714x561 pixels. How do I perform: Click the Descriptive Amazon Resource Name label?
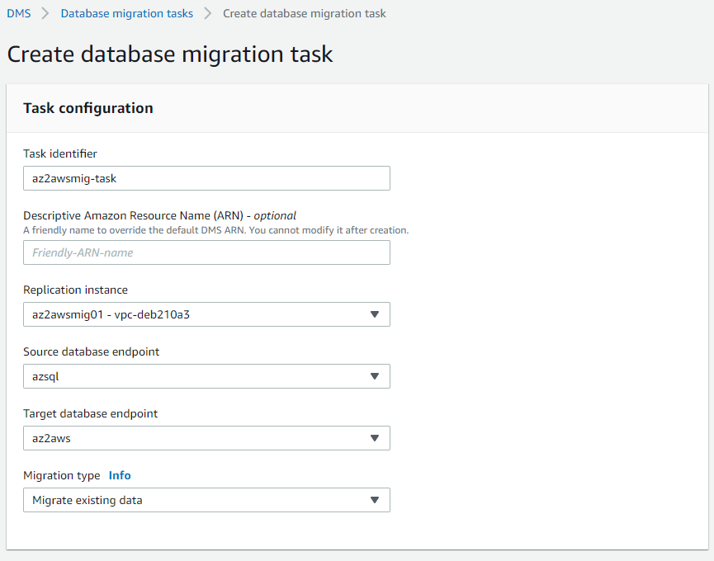(159, 215)
